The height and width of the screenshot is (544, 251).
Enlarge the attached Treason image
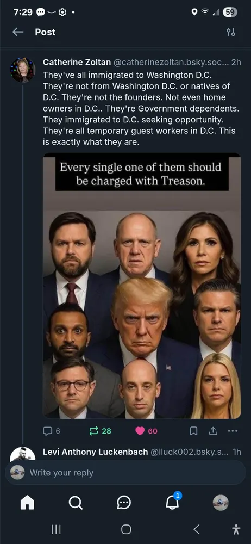[x=142, y=286]
